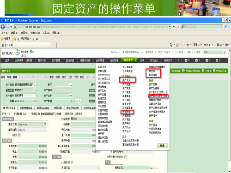This screenshot has height=173, width=231.
Task: Click 新增 in the form toolbar
Action: [15, 77]
